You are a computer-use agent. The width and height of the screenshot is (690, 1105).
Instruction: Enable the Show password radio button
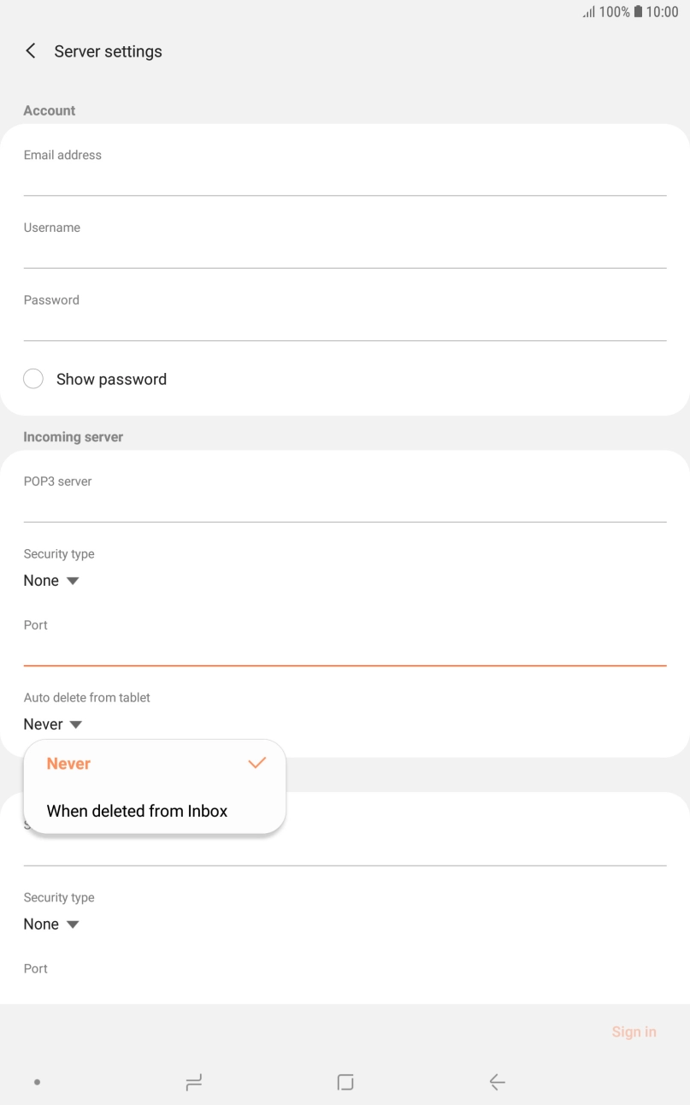pos(33,379)
